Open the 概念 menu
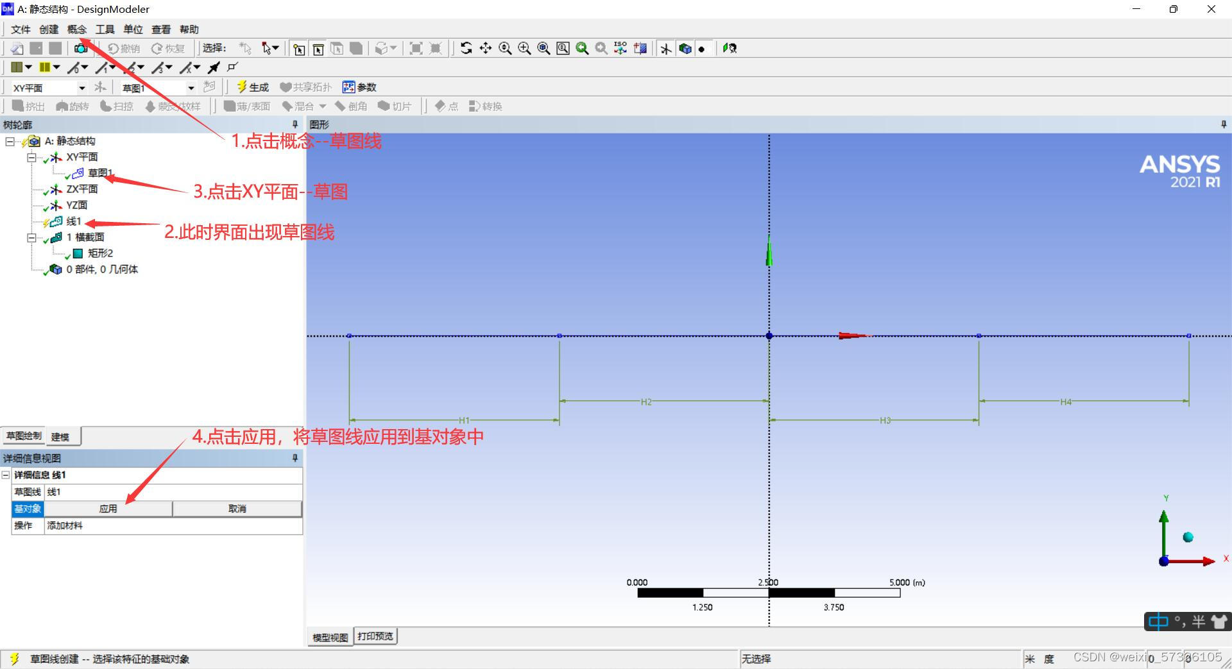This screenshot has width=1232, height=669. (76, 30)
